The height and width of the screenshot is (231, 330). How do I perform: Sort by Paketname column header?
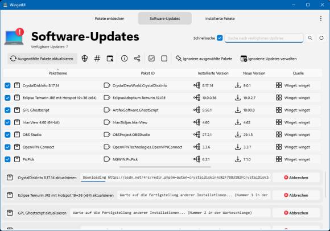(x=57, y=73)
